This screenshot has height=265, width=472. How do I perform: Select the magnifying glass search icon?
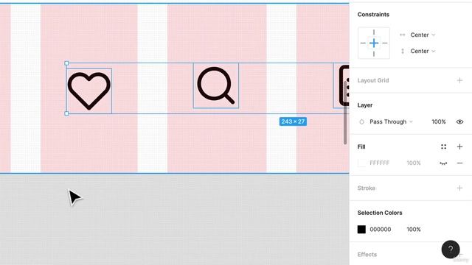pos(216,85)
